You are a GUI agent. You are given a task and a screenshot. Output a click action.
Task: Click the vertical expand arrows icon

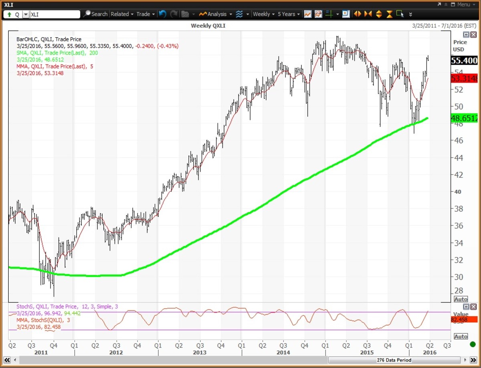click(379, 14)
